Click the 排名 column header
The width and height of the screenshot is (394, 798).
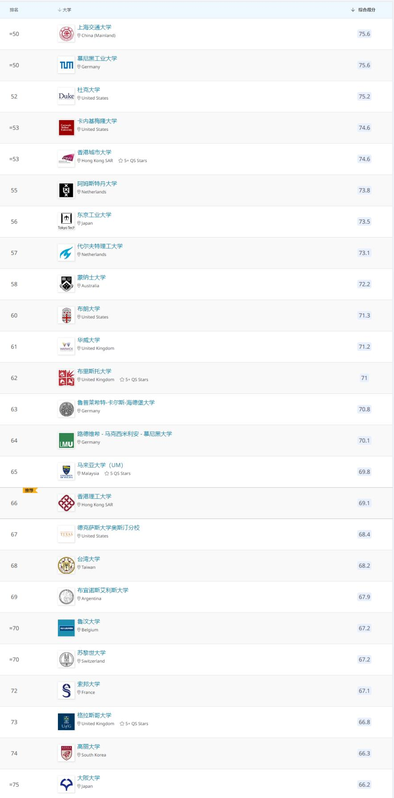14,10
